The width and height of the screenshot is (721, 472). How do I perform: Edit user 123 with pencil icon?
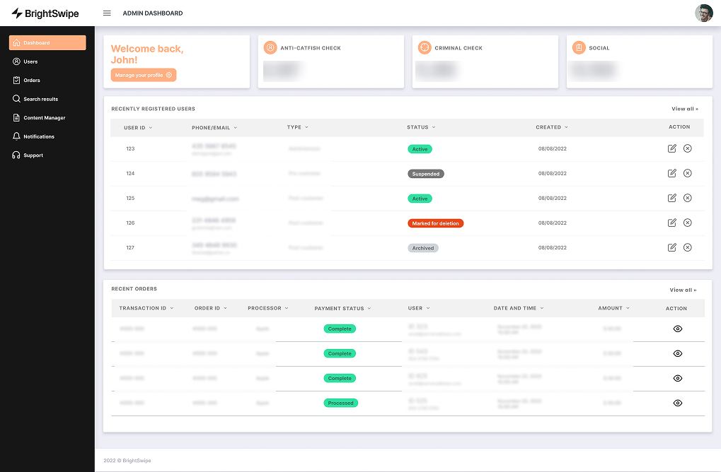672,148
